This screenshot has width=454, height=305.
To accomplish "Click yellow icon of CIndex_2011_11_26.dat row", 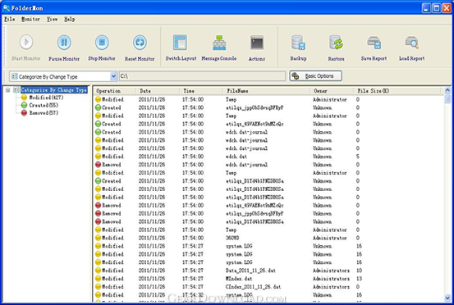I will (99, 287).
